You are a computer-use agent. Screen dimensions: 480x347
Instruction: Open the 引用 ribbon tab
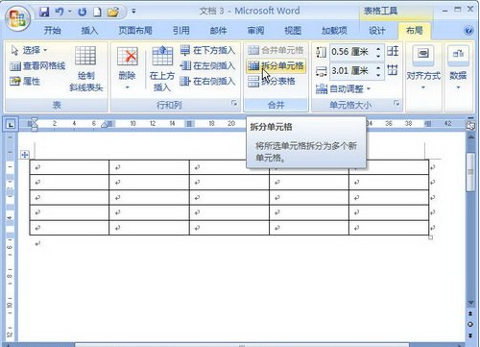click(181, 31)
